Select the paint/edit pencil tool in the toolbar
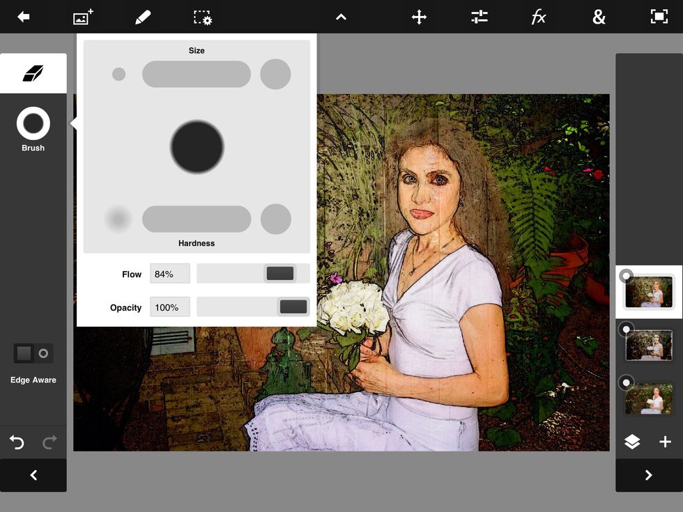The image size is (683, 512). 142,17
